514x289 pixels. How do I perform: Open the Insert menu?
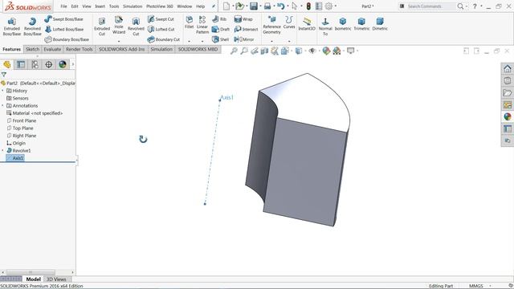[100, 6]
